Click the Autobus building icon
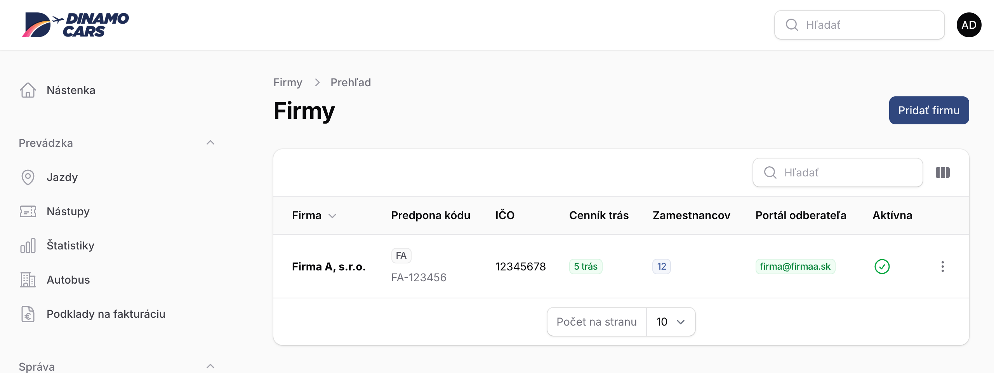 point(28,280)
